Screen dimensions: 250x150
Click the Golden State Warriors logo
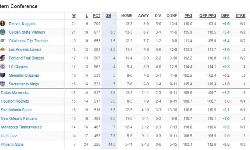tap(3, 32)
